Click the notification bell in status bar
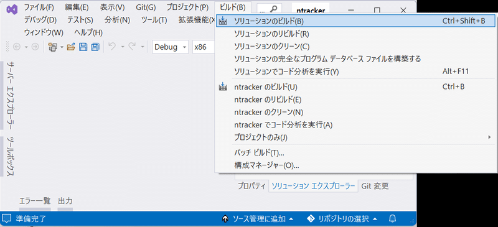Screen dimensions: 498x227 393,218
